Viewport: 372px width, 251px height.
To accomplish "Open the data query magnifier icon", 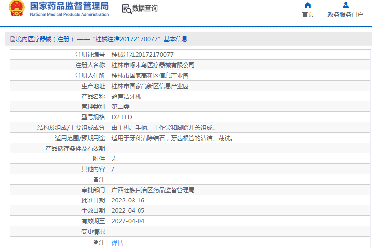I will click(x=127, y=9).
